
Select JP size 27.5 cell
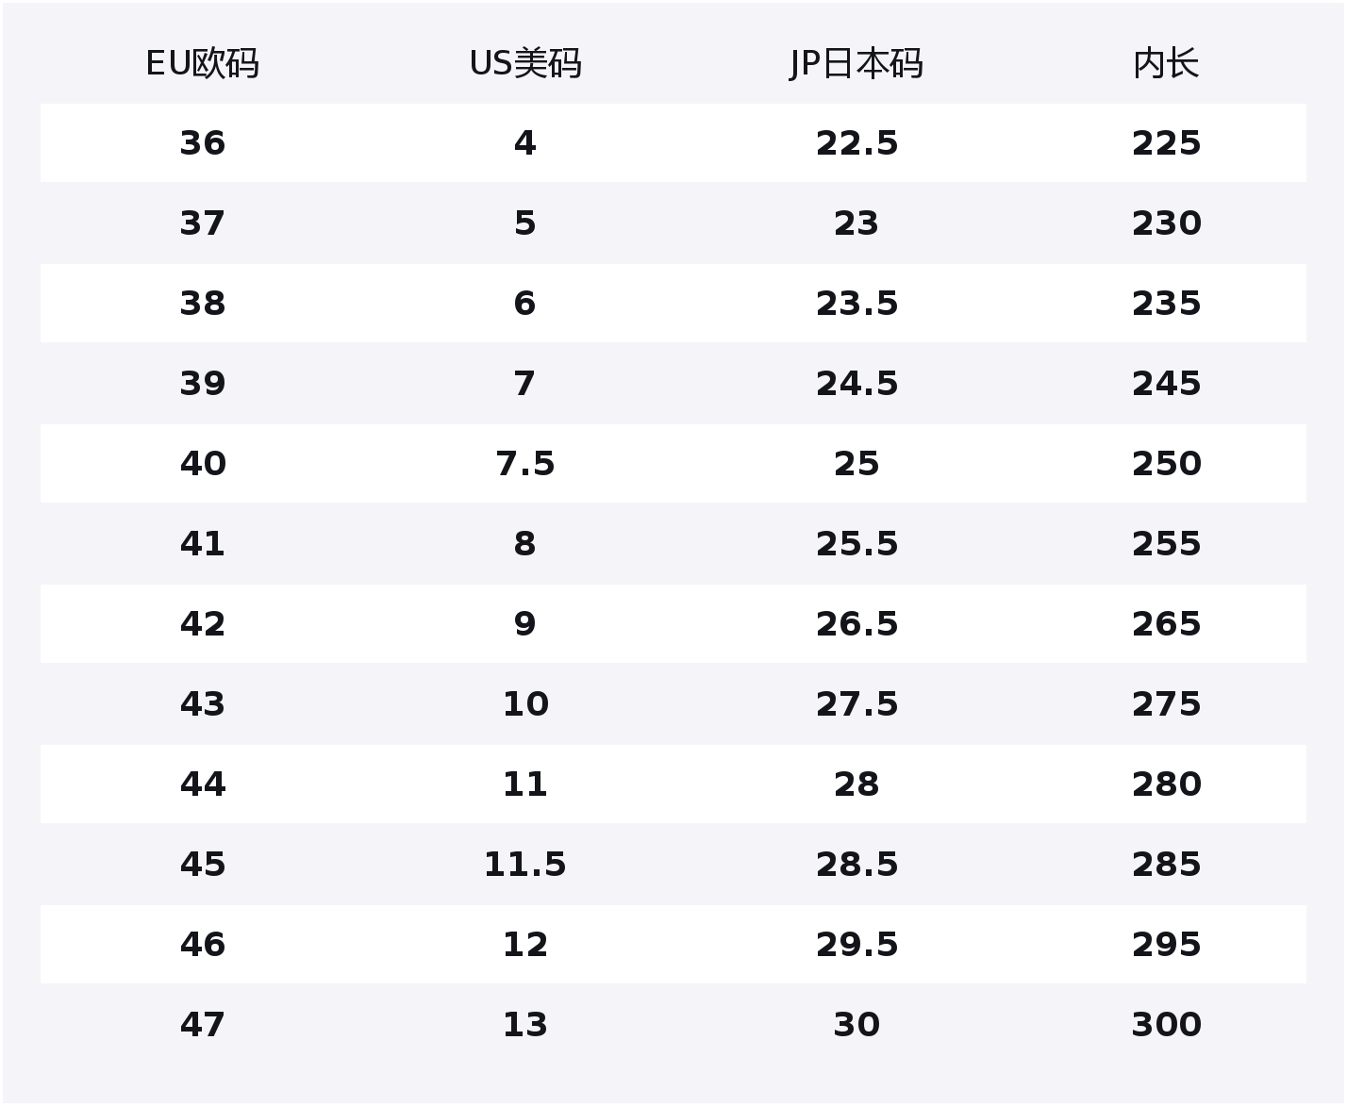[856, 704]
